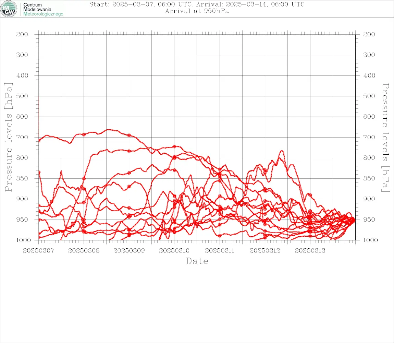Image resolution: width=394 pixels, height=343 pixels.
Task: Click the left axis 700 label
Action: (22, 138)
